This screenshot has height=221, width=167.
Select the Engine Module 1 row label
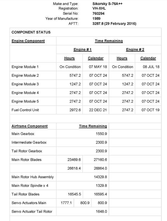coord(25,67)
